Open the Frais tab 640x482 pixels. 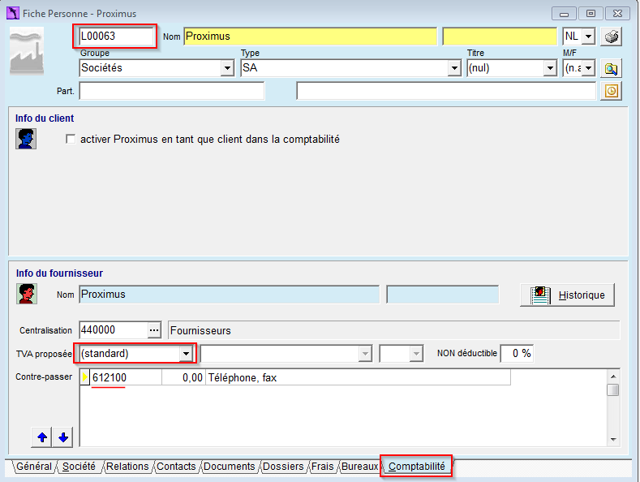(323, 467)
